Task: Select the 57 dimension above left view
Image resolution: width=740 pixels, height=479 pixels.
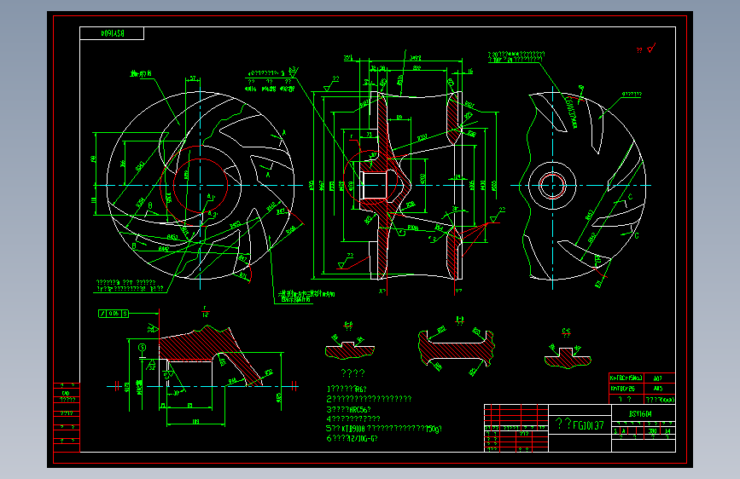Action: coord(193,78)
